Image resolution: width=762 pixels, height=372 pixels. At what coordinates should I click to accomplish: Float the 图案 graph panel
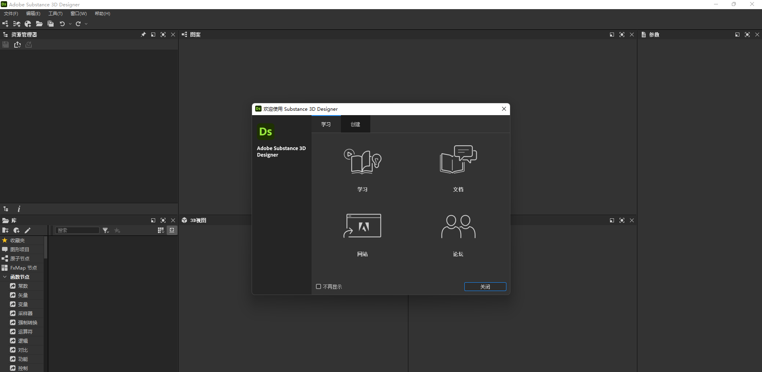point(612,35)
